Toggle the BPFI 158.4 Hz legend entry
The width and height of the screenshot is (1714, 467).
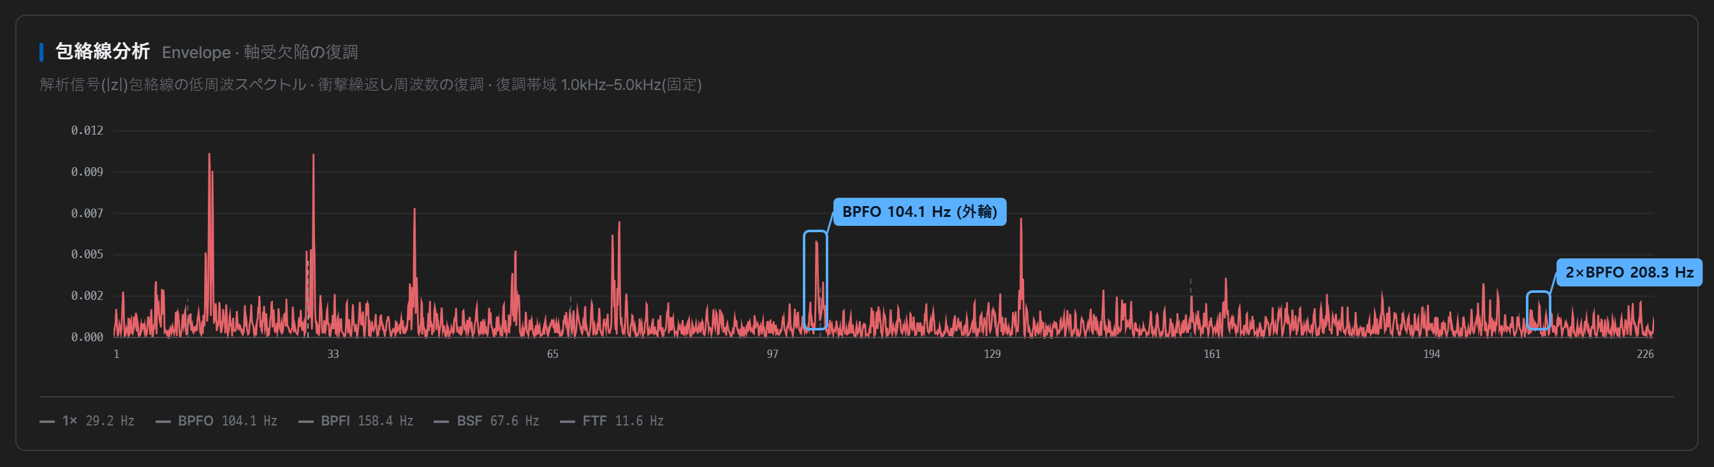click(x=356, y=421)
